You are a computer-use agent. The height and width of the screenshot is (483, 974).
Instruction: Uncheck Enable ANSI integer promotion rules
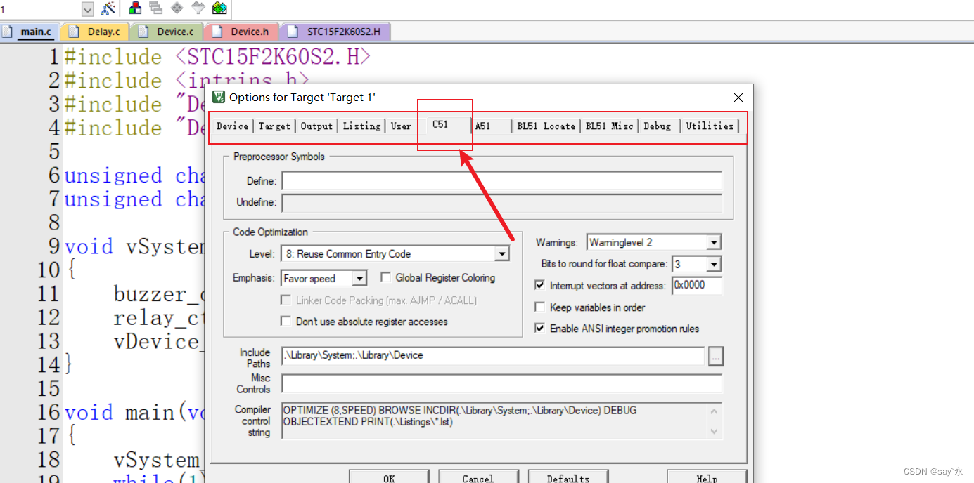(x=539, y=328)
